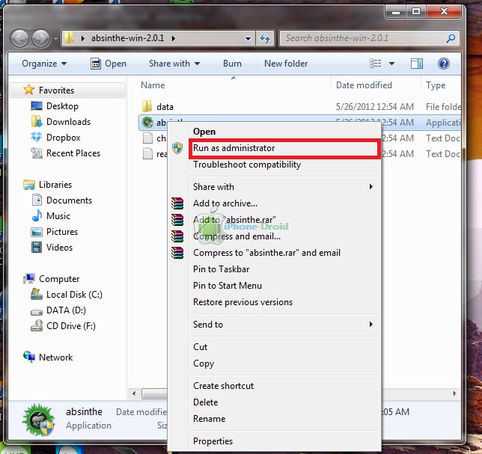Viewport: 482px width, 454px height.
Task: Click the change view icon
Action: pyautogui.click(x=375, y=64)
